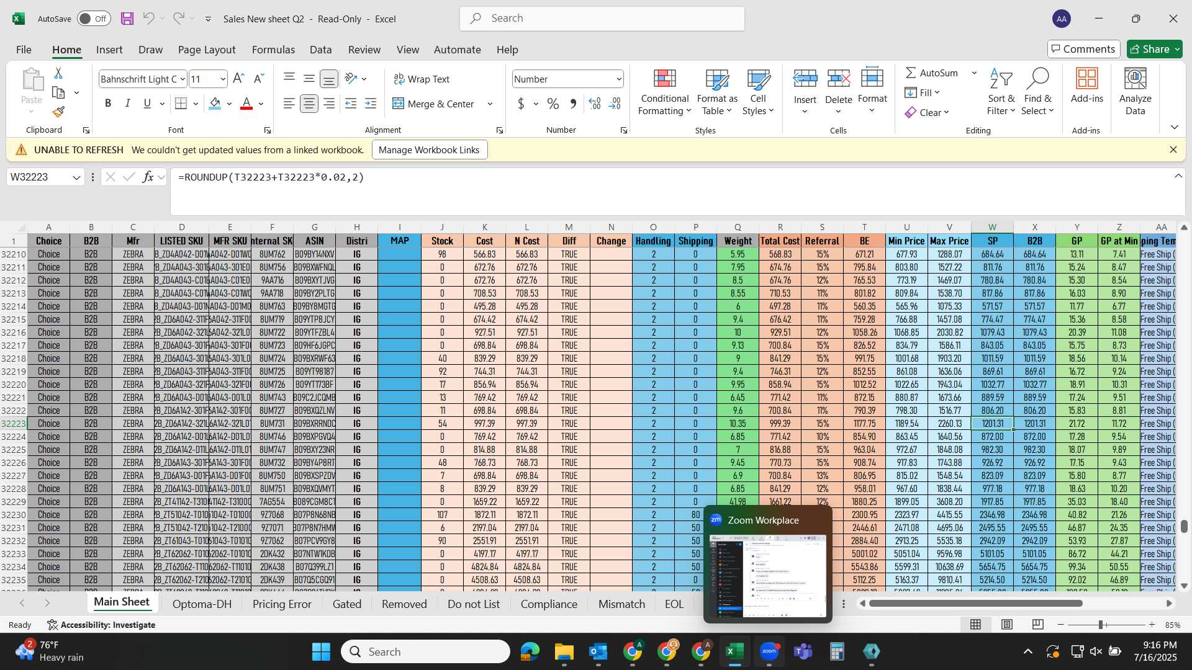Apply Comma Style number format

pos(573,104)
